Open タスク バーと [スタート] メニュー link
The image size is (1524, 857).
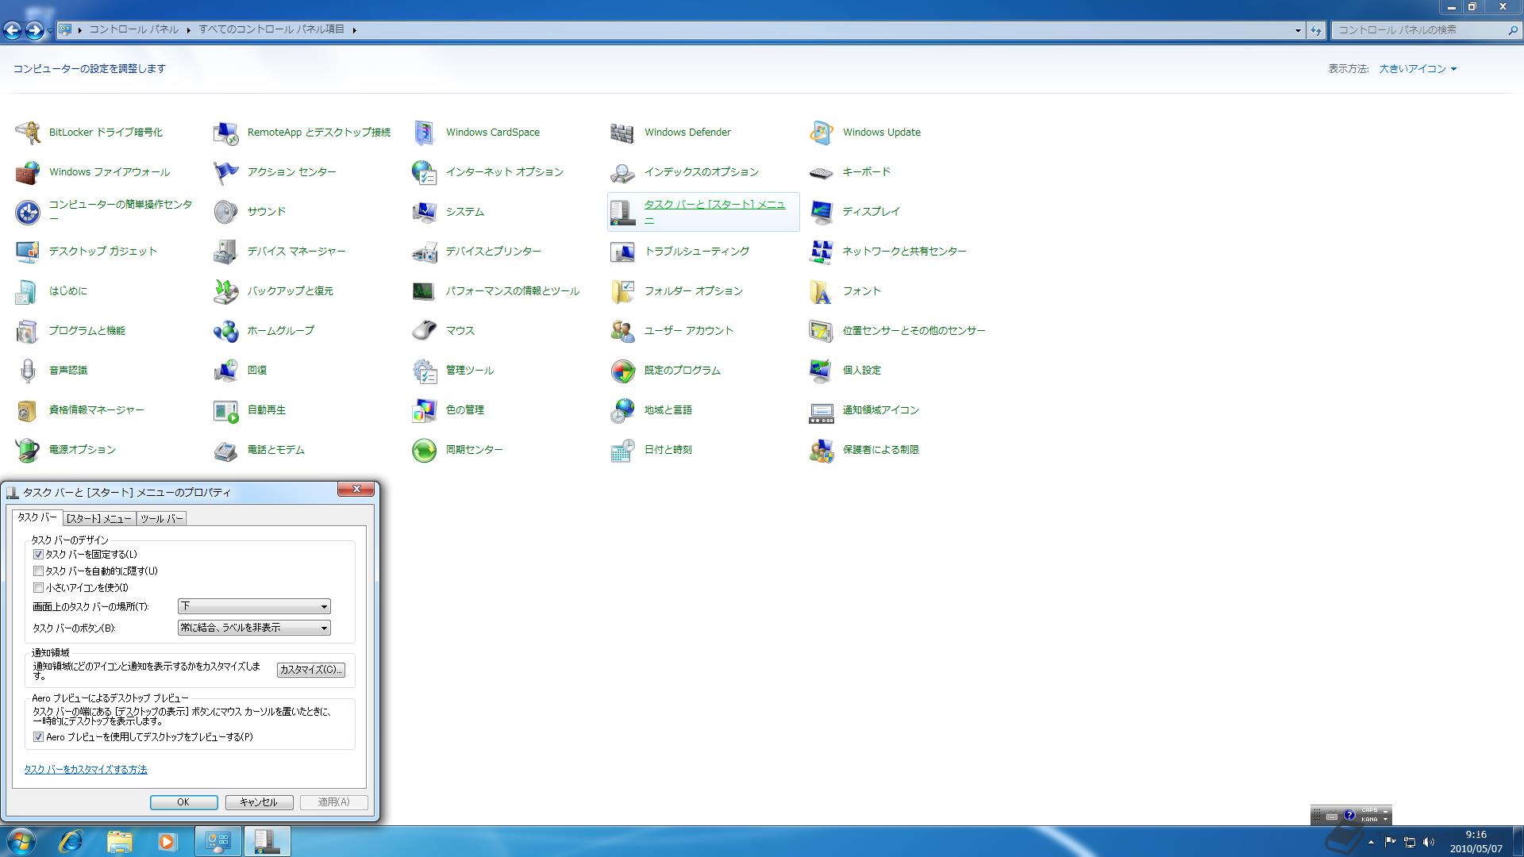click(x=714, y=211)
